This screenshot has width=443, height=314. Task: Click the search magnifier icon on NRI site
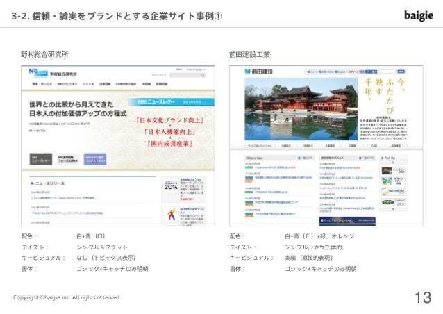(203, 75)
